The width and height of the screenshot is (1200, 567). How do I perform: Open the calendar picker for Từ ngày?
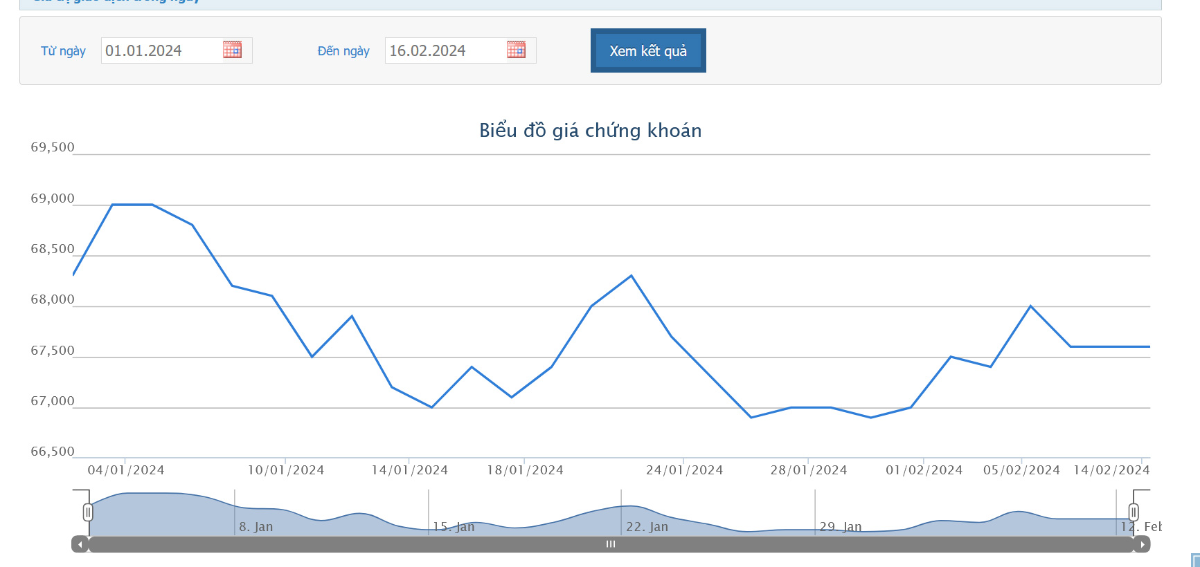[232, 50]
